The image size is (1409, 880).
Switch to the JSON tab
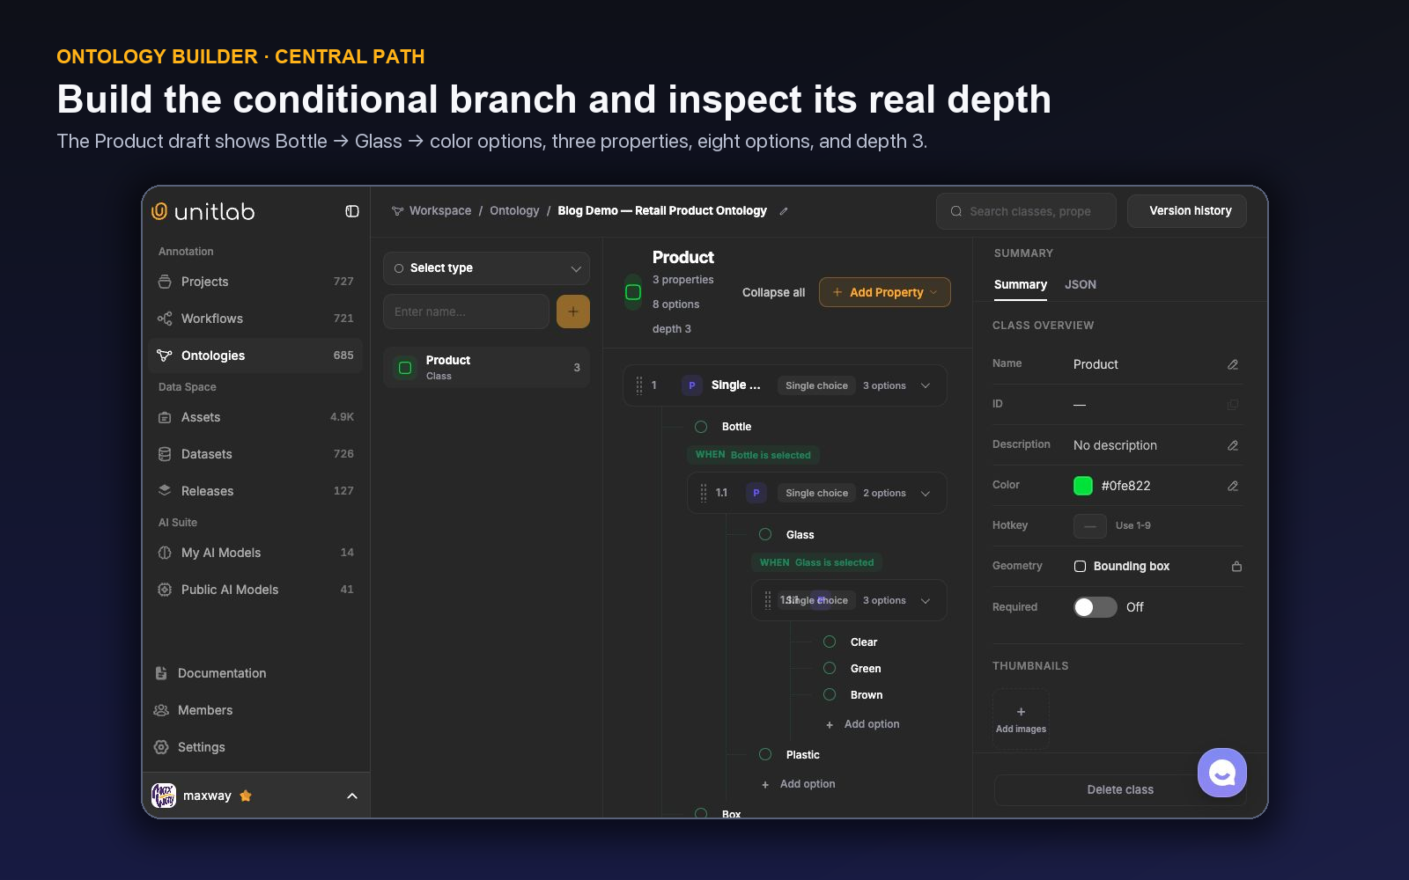click(x=1081, y=284)
